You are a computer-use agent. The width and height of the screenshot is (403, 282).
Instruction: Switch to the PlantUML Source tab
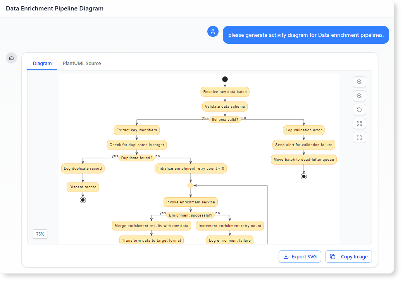tap(82, 63)
